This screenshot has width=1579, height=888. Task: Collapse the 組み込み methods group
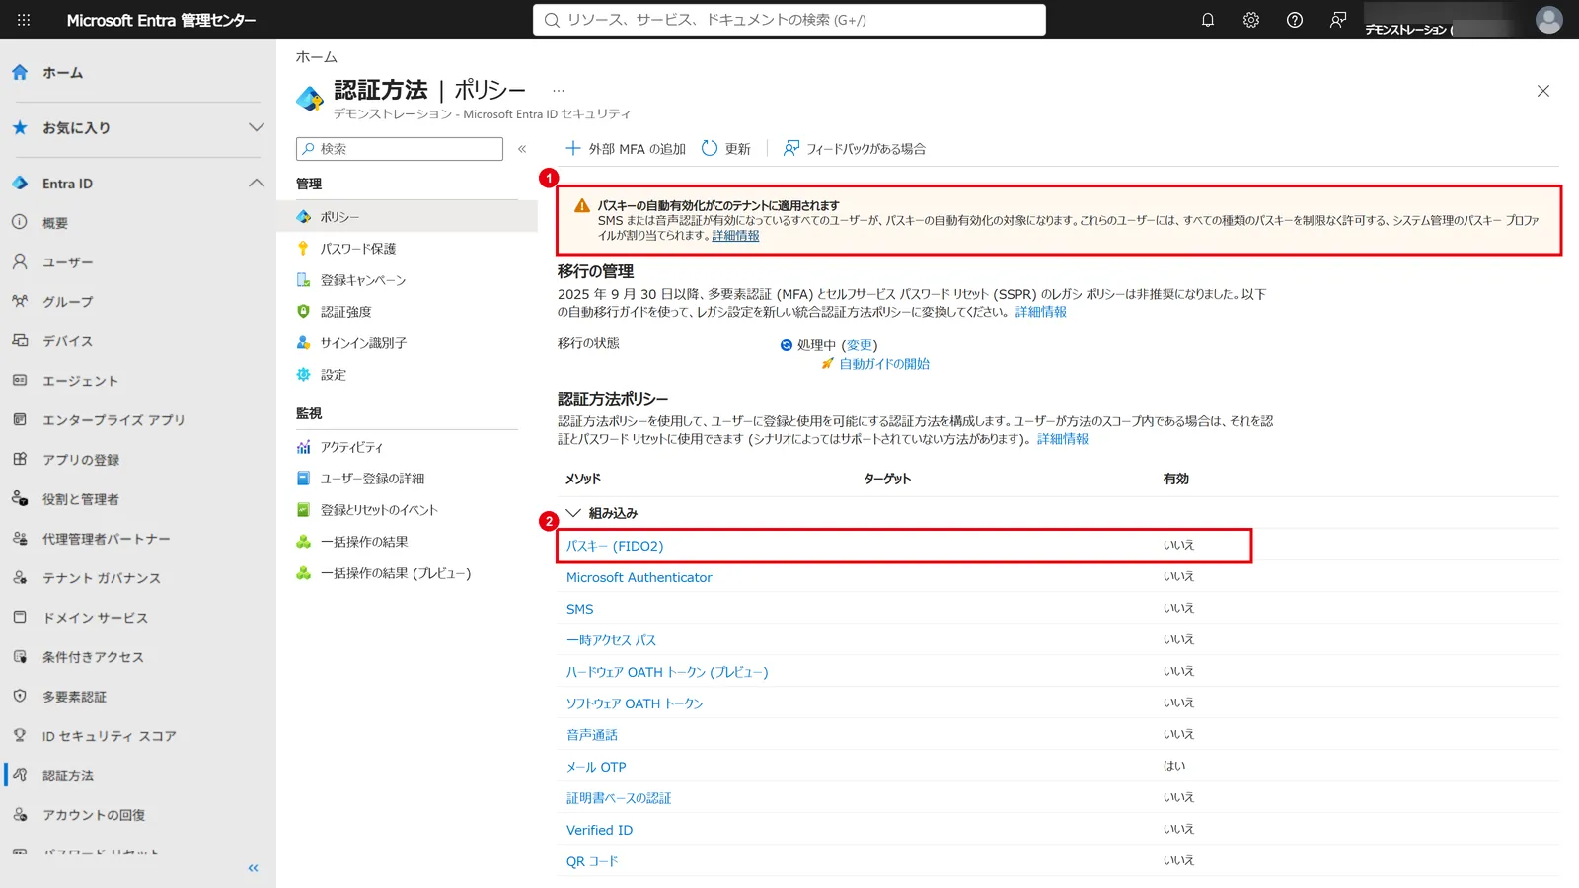pos(573,513)
